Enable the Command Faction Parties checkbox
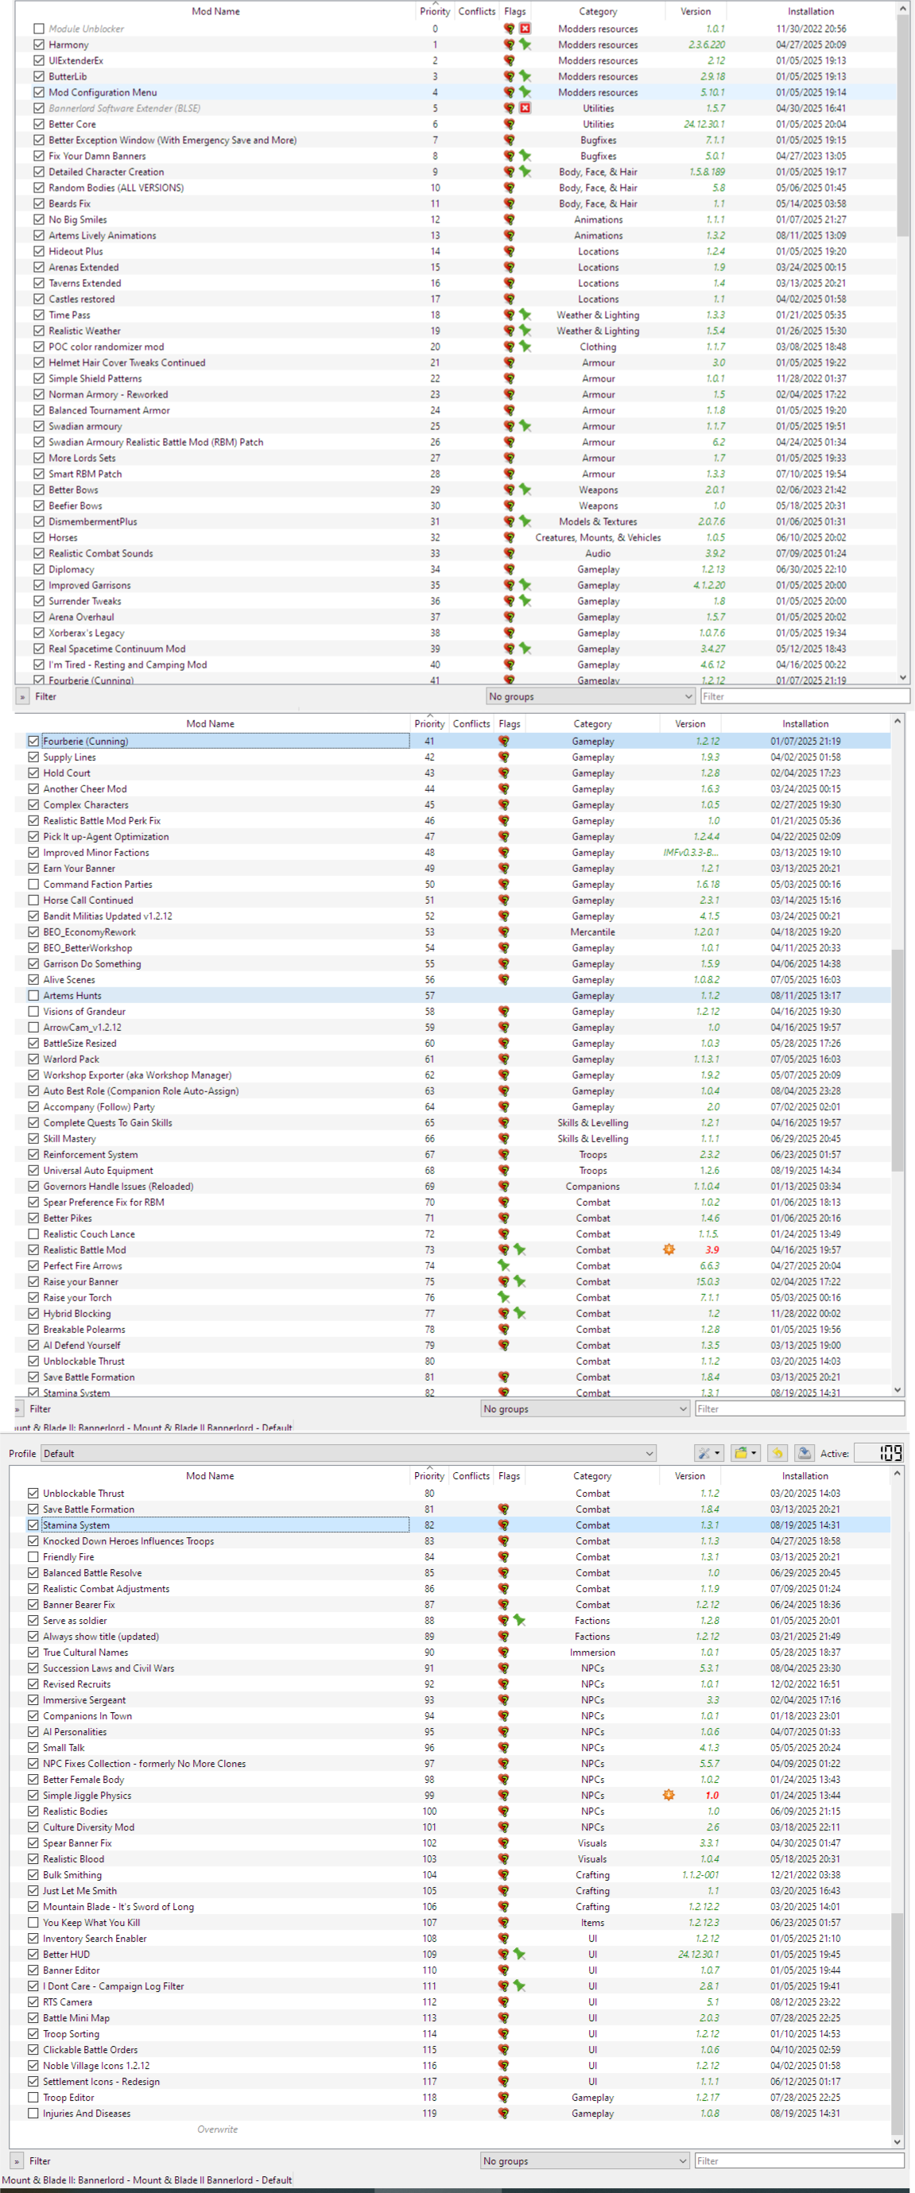The image size is (915, 2193). tap(33, 885)
